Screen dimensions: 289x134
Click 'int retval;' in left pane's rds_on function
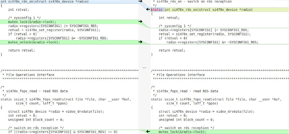coord(19,10)
